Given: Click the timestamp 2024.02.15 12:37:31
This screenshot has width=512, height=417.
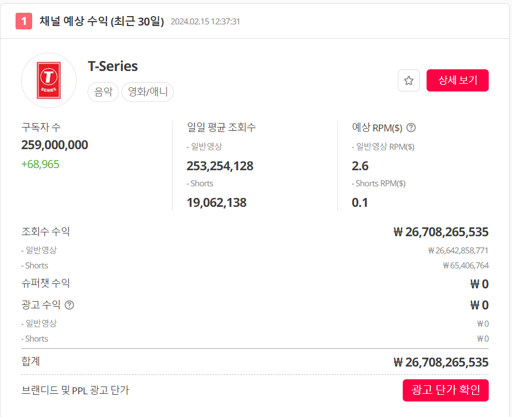Looking at the screenshot, I should point(205,22).
